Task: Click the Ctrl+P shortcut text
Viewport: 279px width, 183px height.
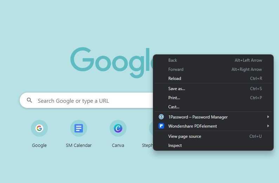Action: tap(256, 97)
